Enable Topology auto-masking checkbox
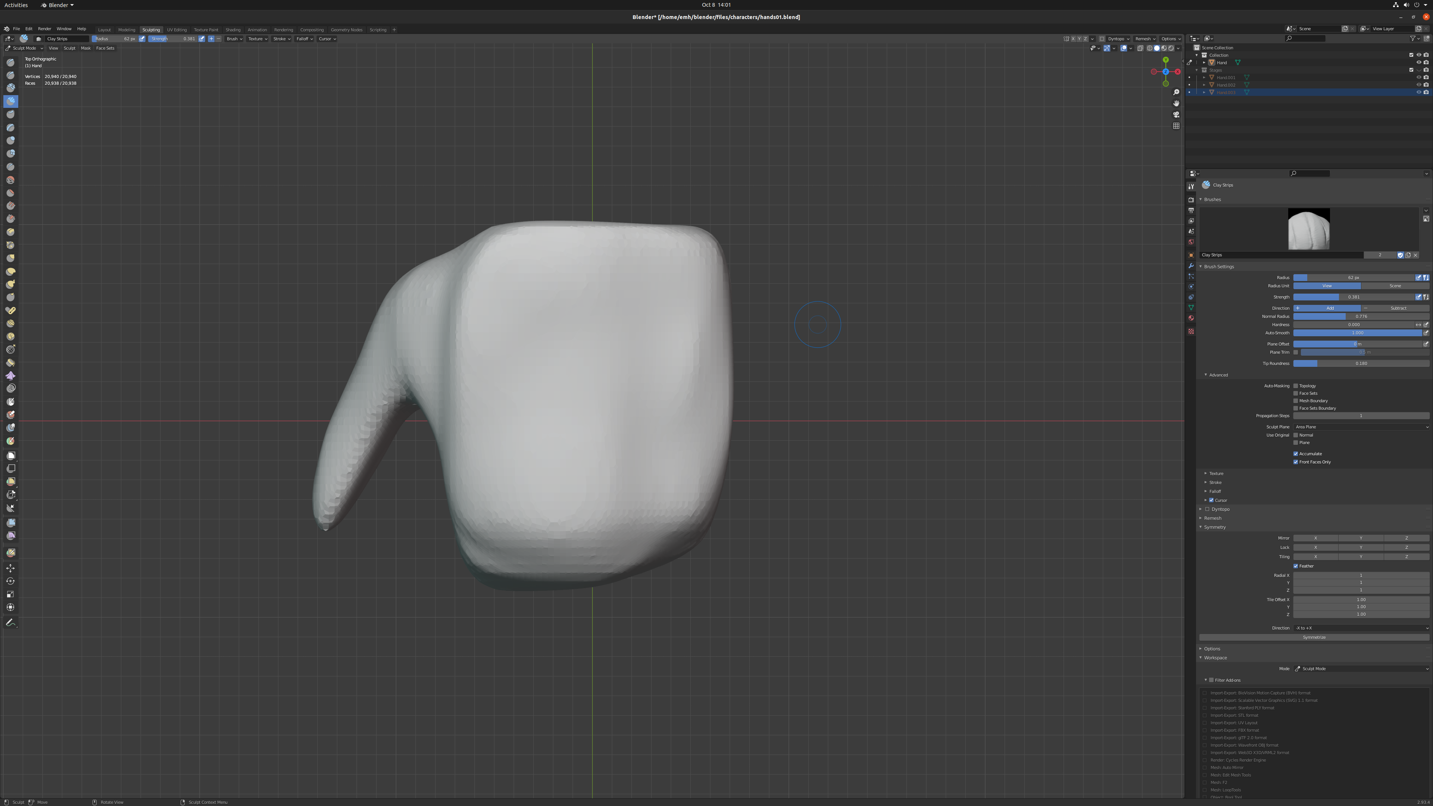Image resolution: width=1433 pixels, height=806 pixels. (x=1296, y=385)
